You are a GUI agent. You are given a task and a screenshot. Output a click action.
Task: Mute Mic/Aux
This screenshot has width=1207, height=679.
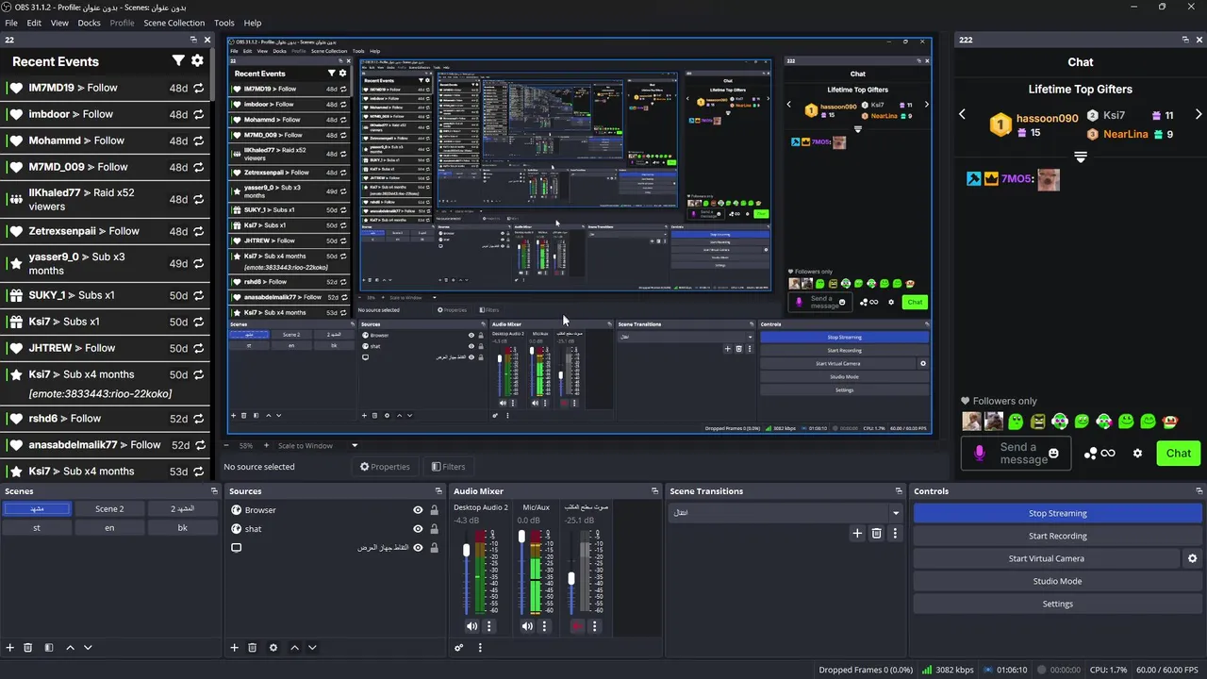tap(527, 626)
